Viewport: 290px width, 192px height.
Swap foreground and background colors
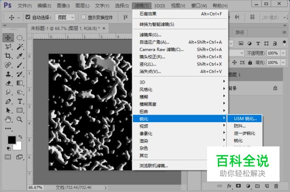[x=20, y=137]
